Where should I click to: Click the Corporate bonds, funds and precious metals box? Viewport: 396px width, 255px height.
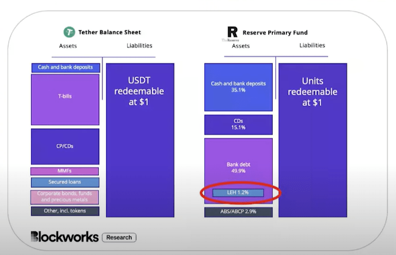click(x=65, y=197)
